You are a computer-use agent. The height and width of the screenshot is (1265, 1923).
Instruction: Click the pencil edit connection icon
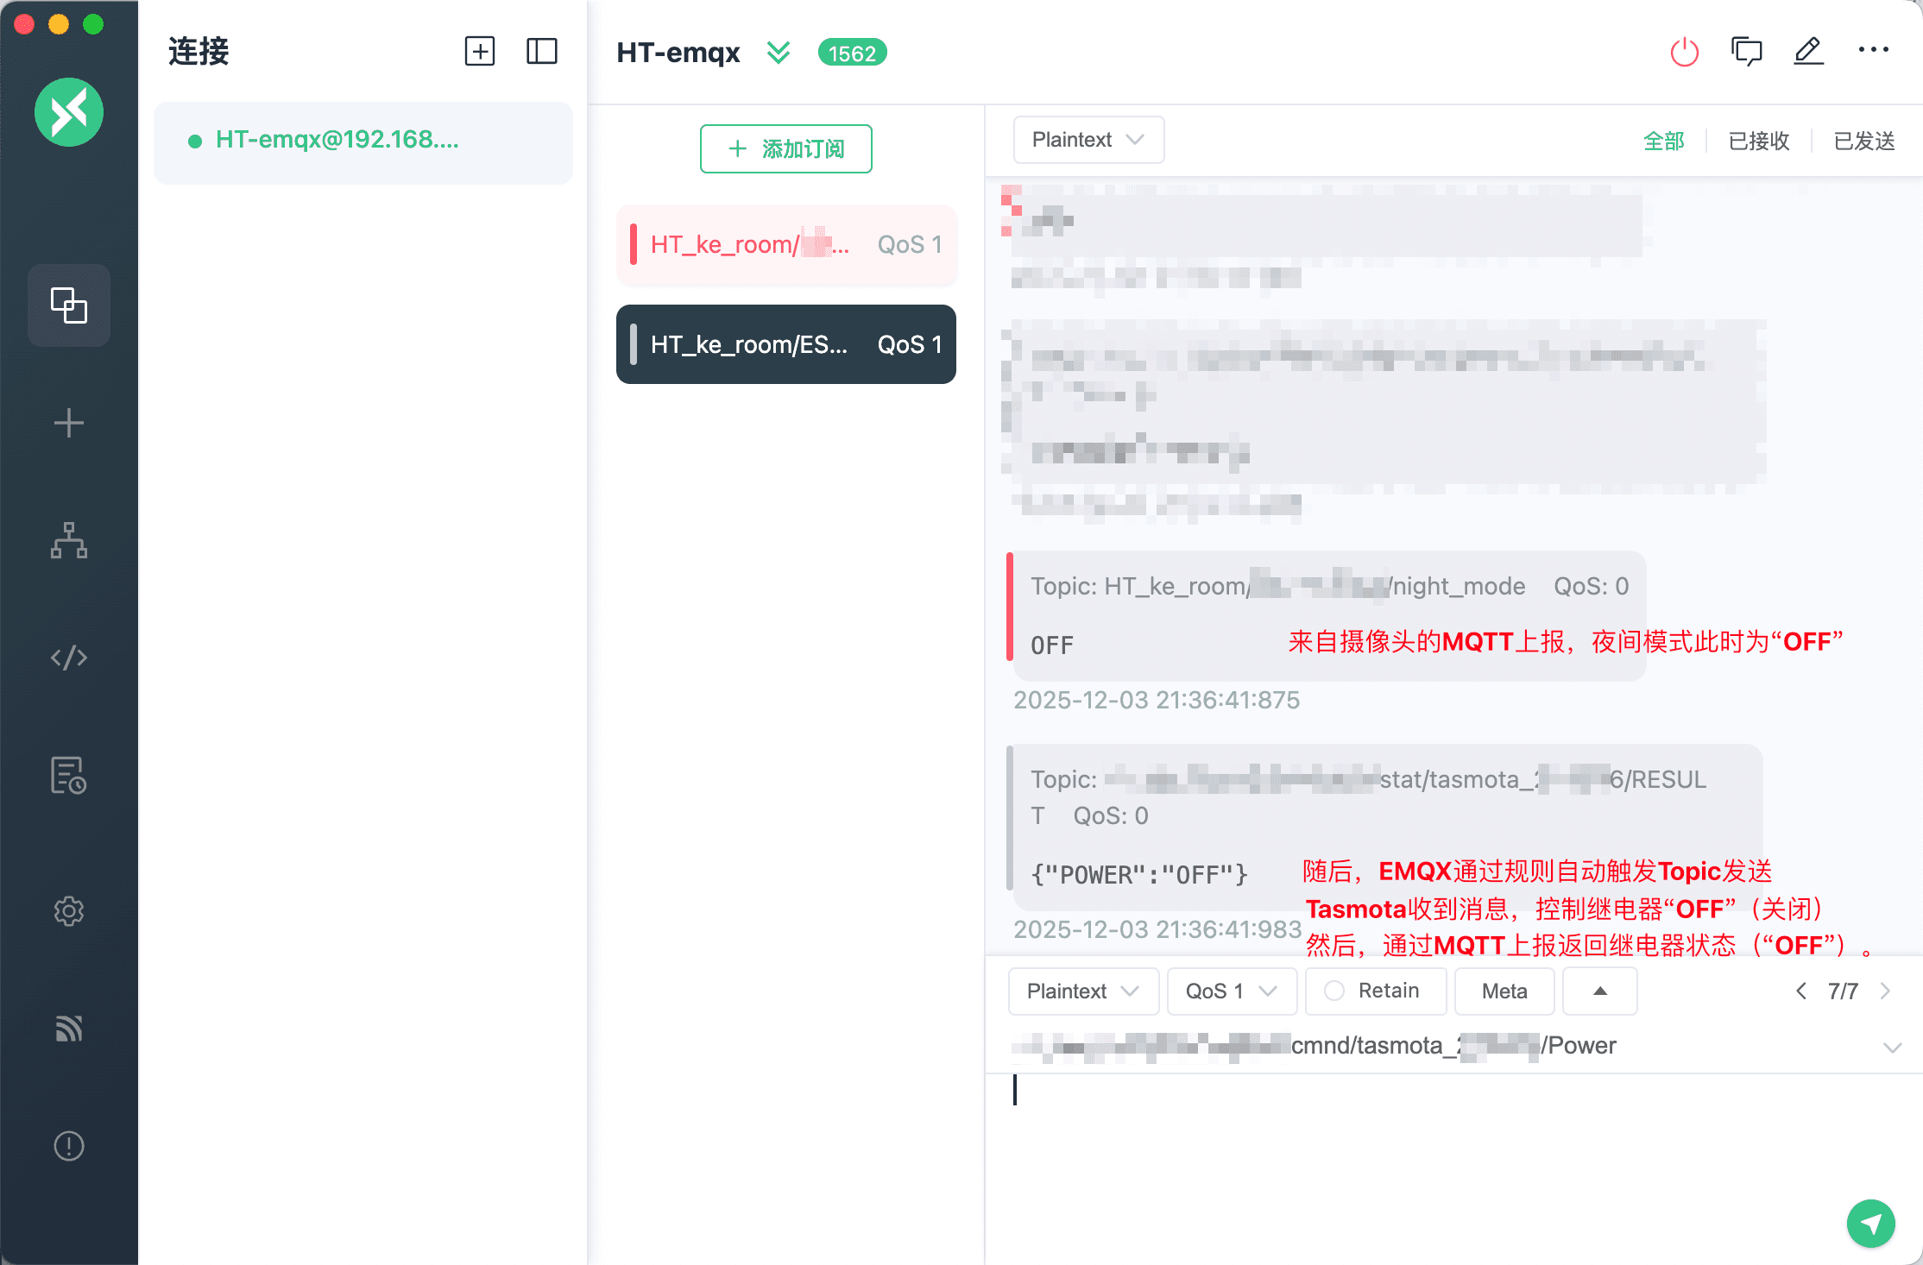coord(1808,52)
